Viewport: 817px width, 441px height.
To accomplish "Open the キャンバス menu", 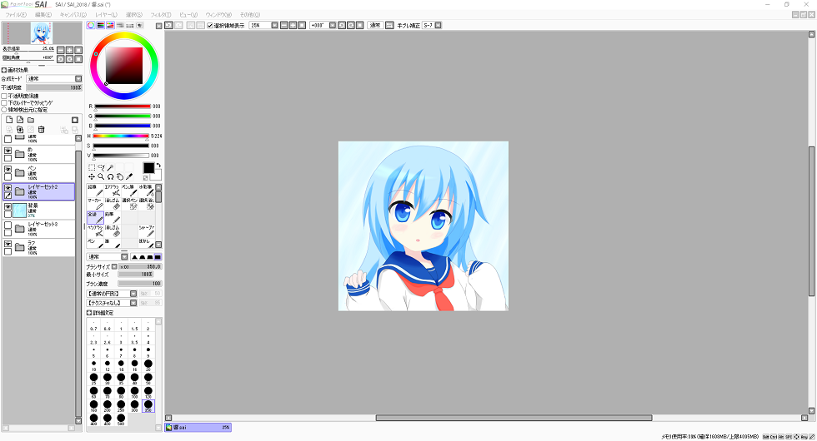I will point(73,15).
